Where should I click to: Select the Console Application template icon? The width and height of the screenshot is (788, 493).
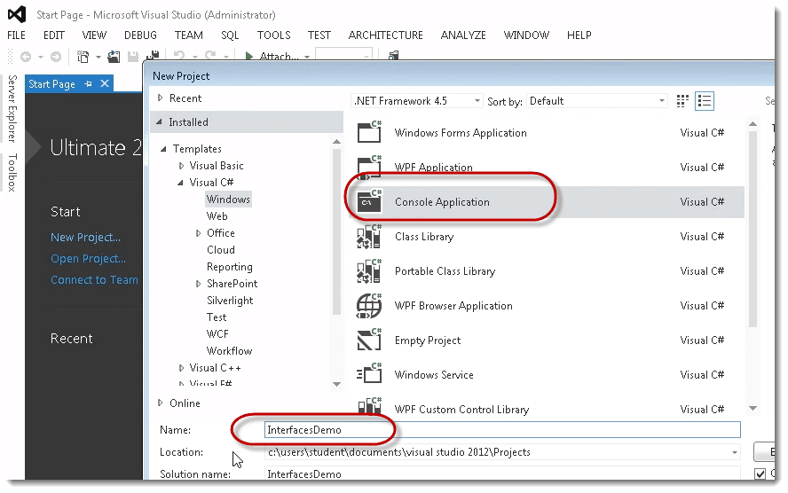click(x=369, y=202)
